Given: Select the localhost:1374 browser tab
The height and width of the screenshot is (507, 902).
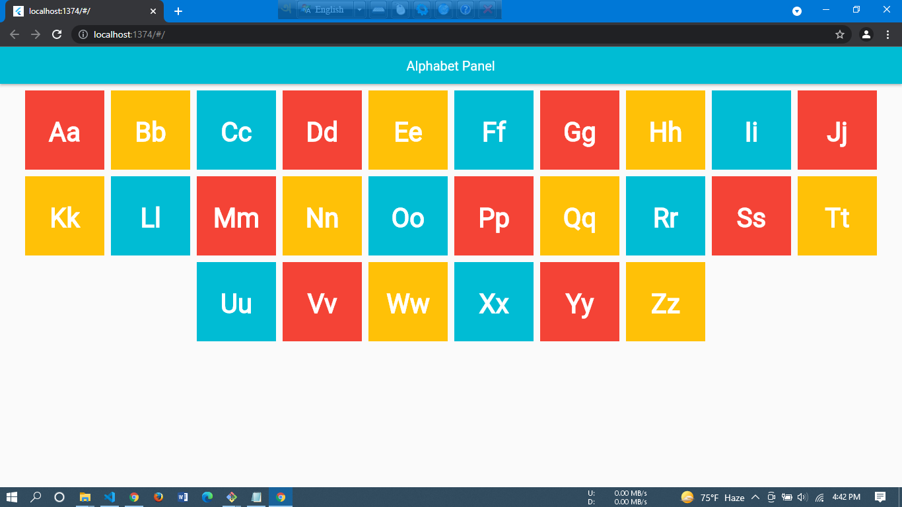Looking at the screenshot, I should (79, 11).
